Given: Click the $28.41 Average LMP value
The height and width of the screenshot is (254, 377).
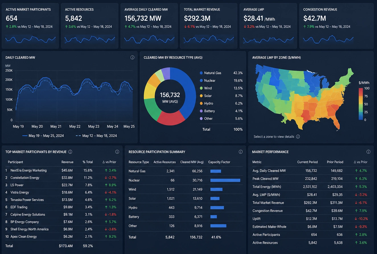Looking at the screenshot, I should [x=253, y=18].
